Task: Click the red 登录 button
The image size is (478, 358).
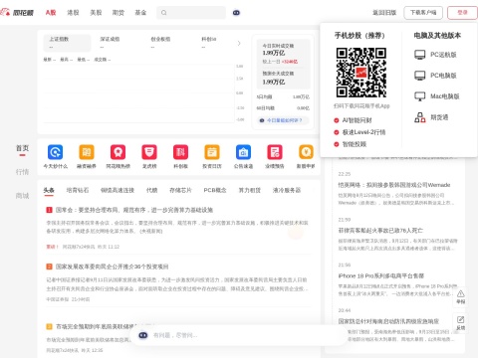Action: pos(462,13)
